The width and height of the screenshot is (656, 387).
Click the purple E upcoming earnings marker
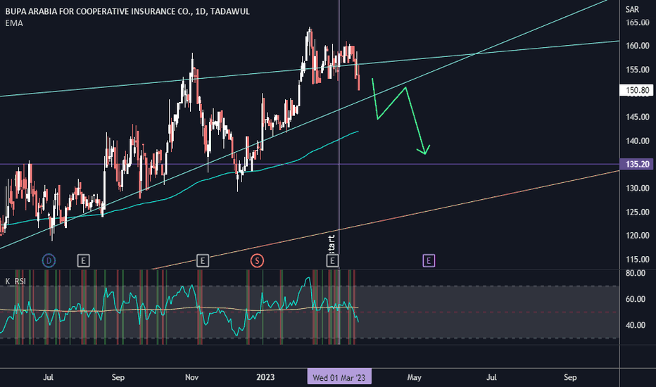429,261
